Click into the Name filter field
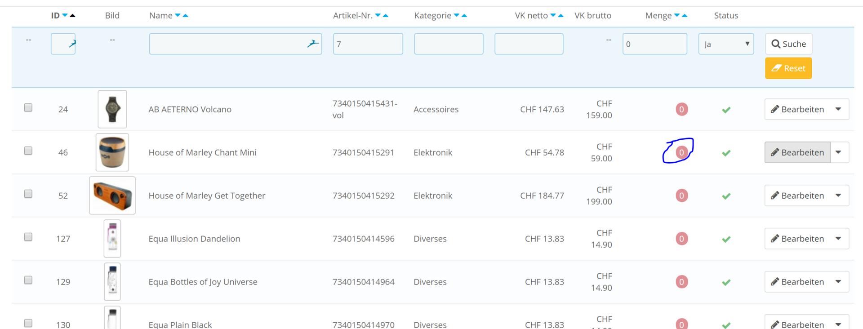 236,44
